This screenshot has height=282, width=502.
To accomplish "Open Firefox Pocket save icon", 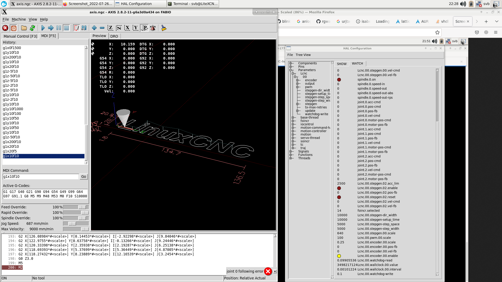I will pyautogui.click(x=477, y=32).
